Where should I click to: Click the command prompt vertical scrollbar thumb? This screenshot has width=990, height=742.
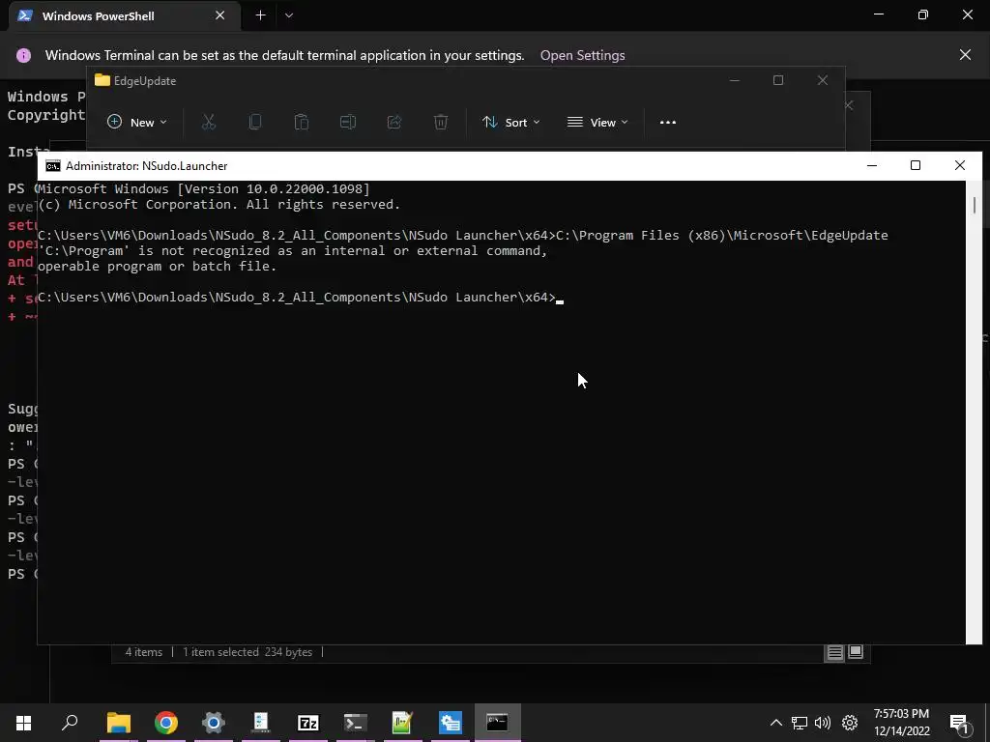(x=975, y=205)
